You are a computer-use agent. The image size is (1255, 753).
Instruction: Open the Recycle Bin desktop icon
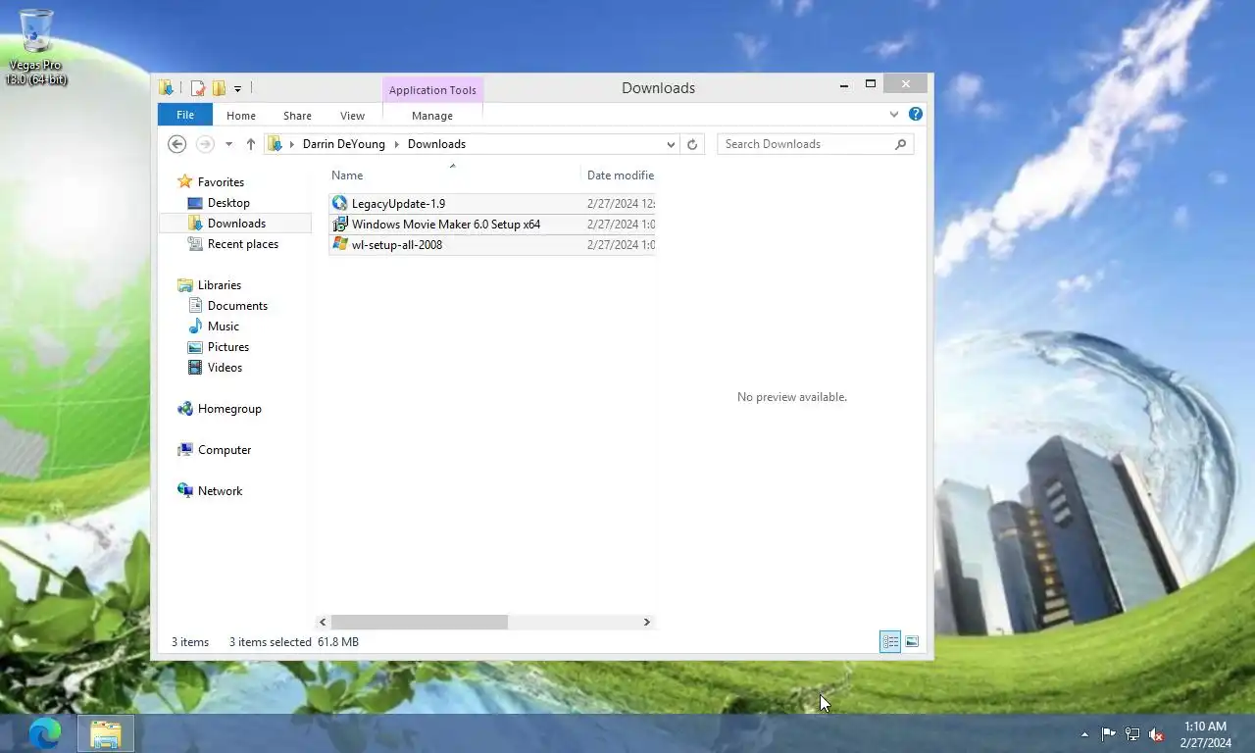pos(36,46)
